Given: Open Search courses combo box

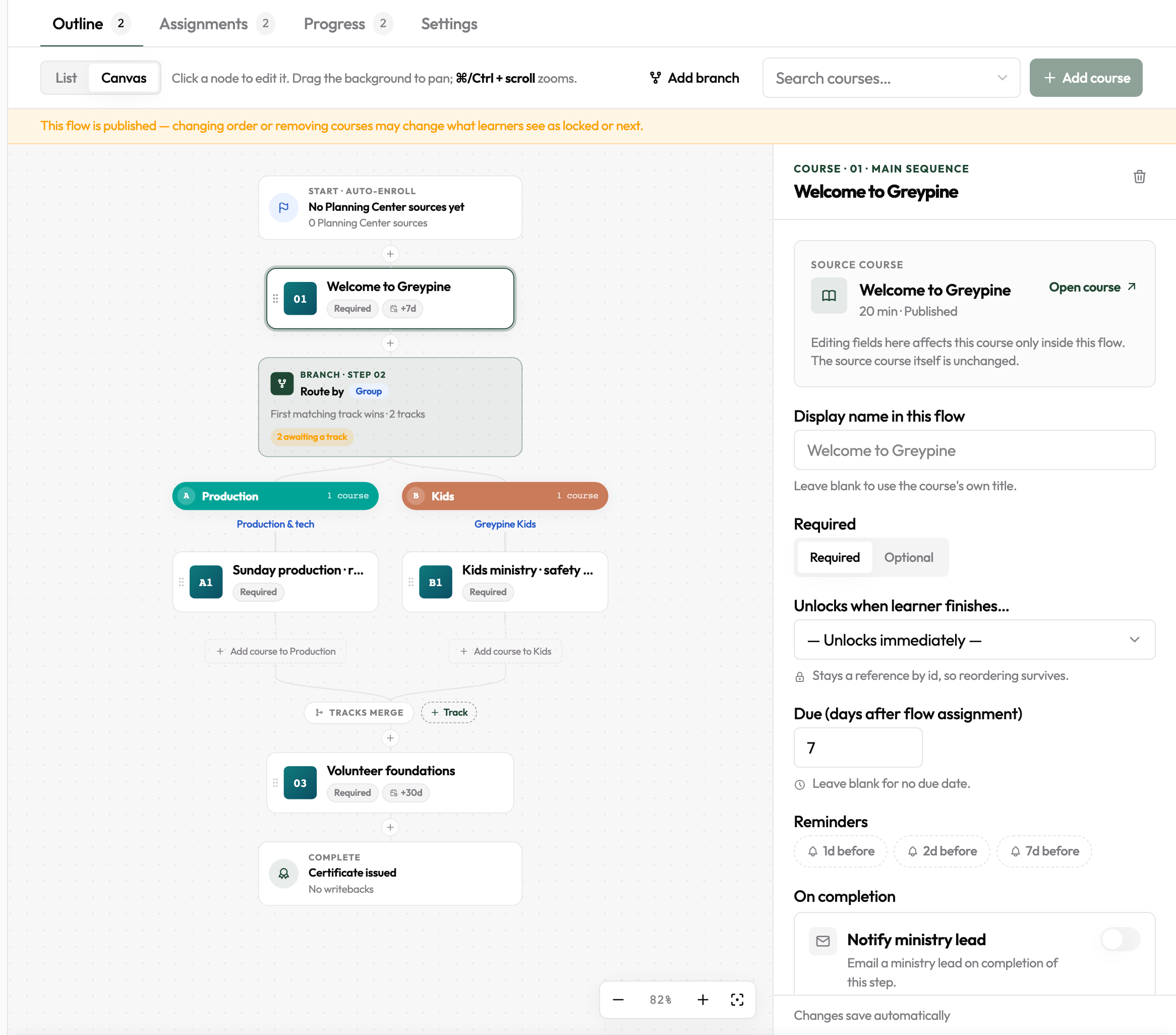Looking at the screenshot, I should (891, 78).
